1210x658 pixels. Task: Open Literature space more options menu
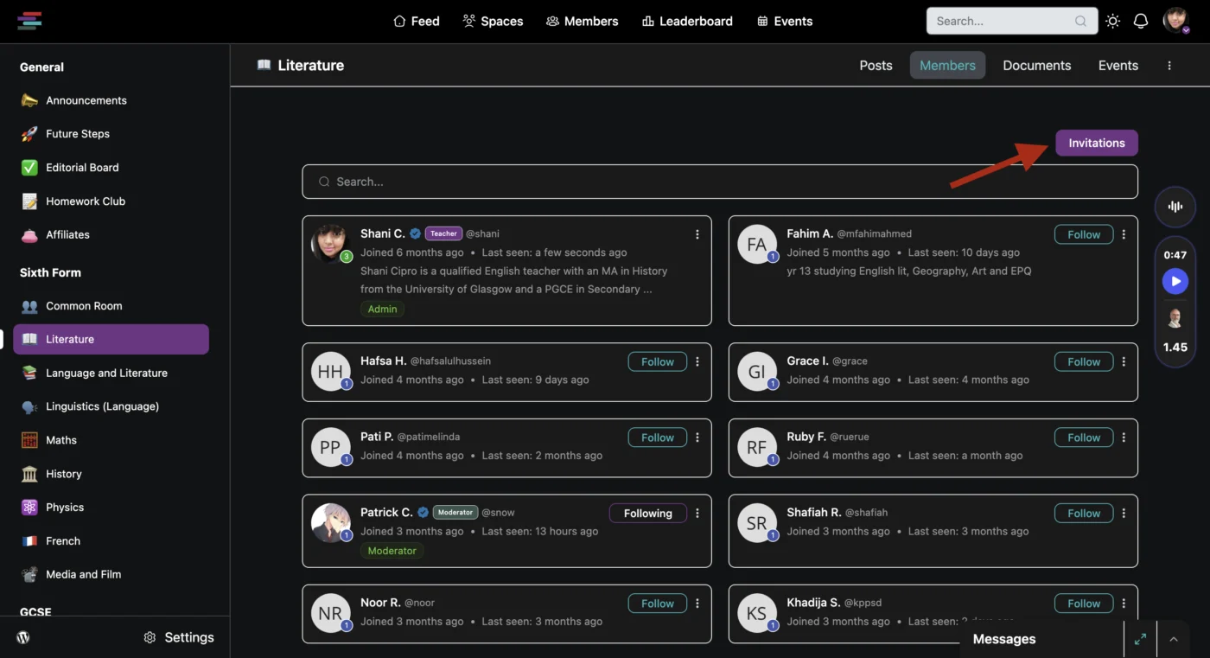(x=1169, y=66)
